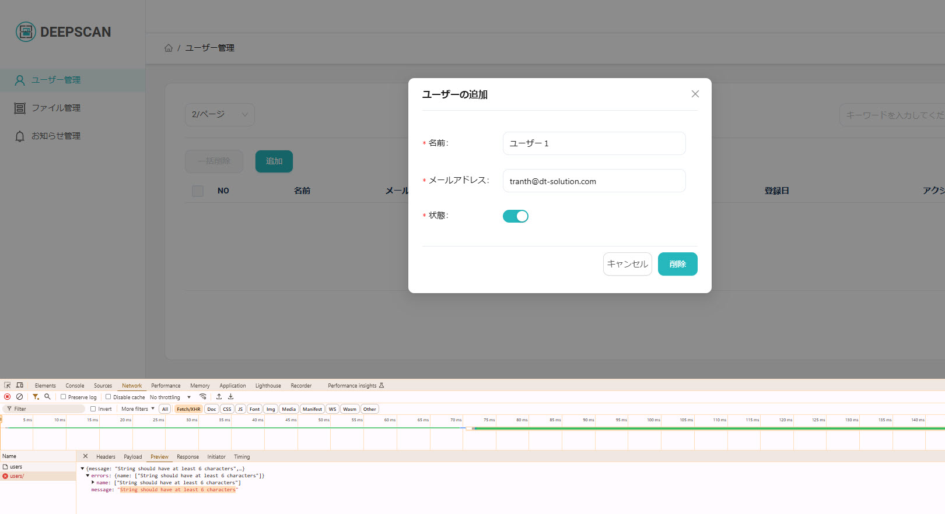The height and width of the screenshot is (514, 945).
Task: Stop recording network log
Action: point(8,397)
